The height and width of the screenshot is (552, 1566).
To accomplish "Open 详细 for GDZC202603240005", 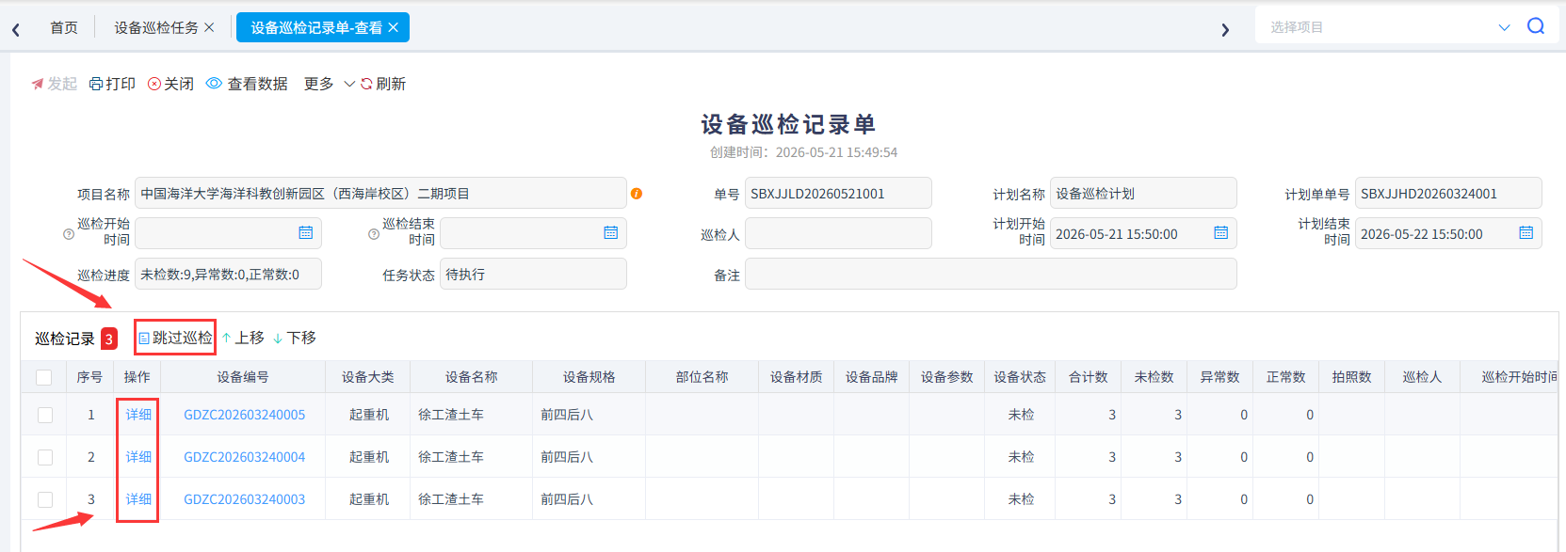I will [138, 415].
